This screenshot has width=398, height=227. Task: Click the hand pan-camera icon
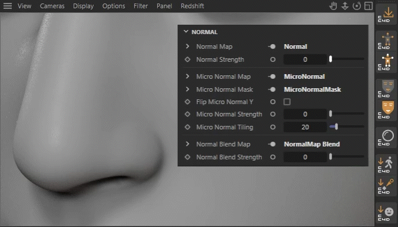333,6
